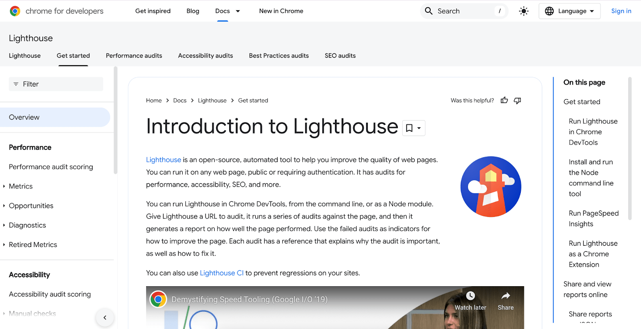Collapse the left sidebar with the chevron button
Viewport: 641px width, 329px height.
[105, 318]
